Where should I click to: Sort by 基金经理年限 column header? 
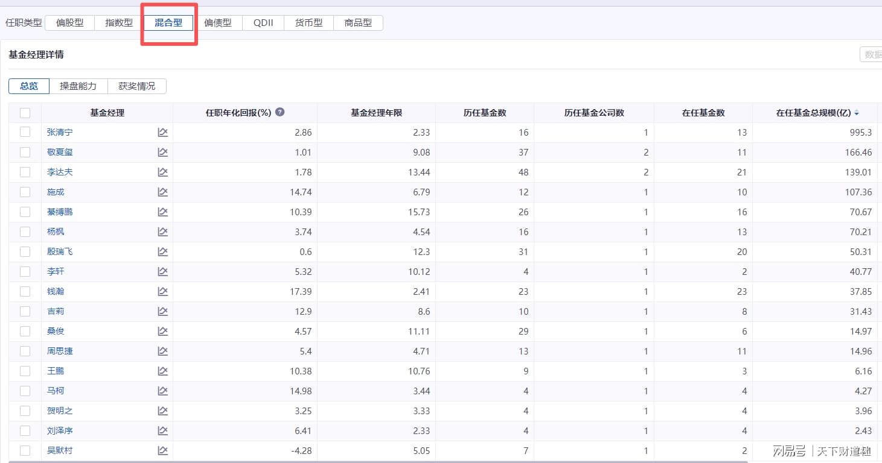[x=376, y=113]
